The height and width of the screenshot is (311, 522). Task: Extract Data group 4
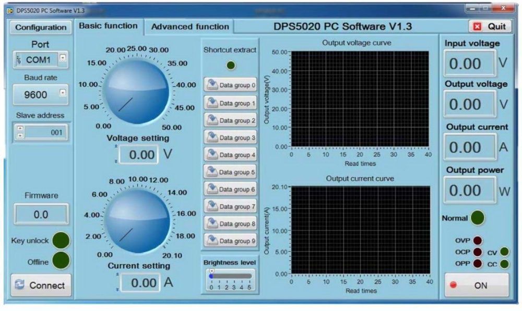230,155
